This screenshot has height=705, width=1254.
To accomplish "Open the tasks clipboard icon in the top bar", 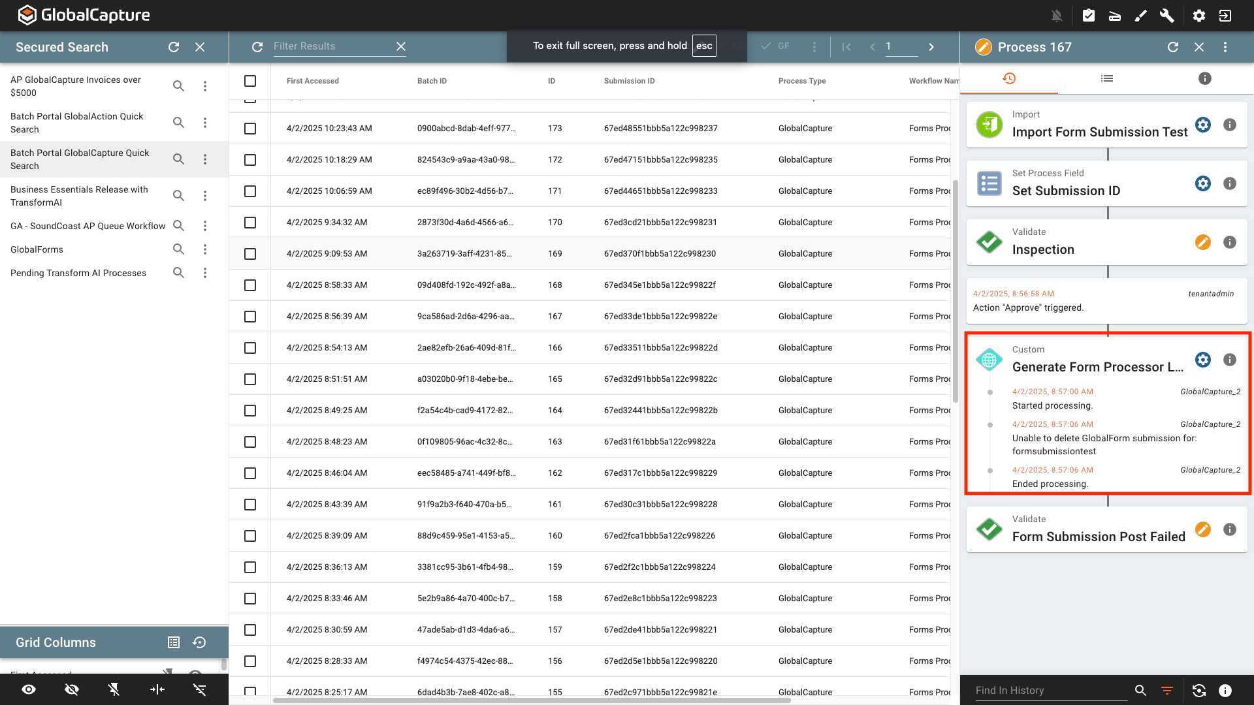I will [1089, 15].
